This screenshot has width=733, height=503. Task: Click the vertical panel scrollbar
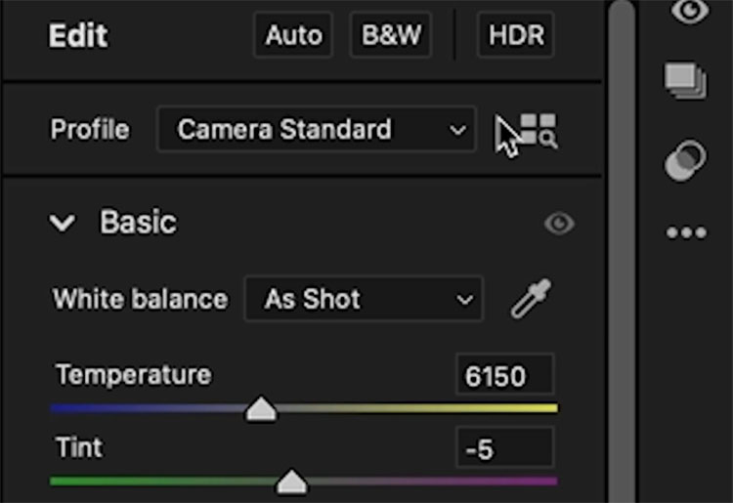(x=622, y=251)
